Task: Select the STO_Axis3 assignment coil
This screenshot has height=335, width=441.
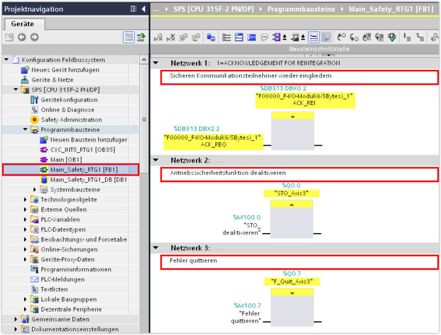Action: click(x=292, y=203)
